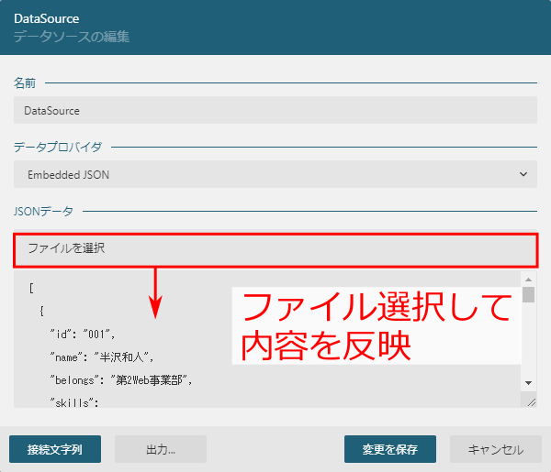
Task: Cancel the dialog with キャンセル button
Action: pos(496,449)
